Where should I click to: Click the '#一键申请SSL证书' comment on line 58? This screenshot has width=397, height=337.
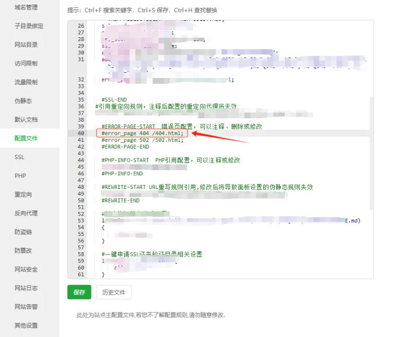(x=152, y=254)
